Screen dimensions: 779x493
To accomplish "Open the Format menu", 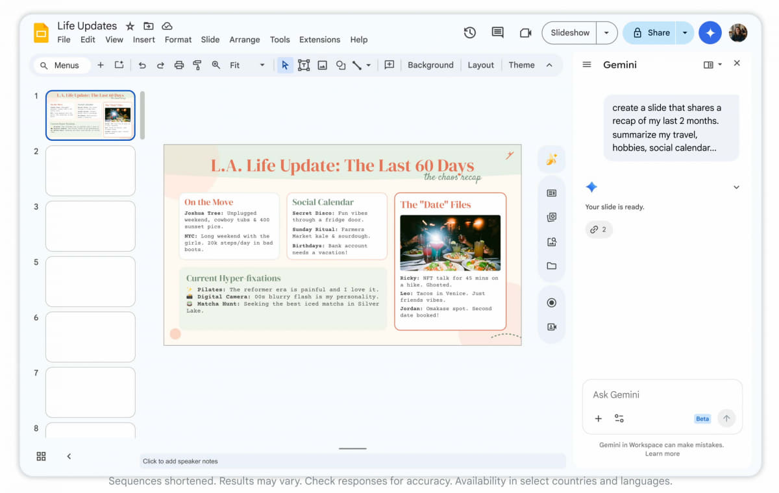I will click(x=178, y=40).
